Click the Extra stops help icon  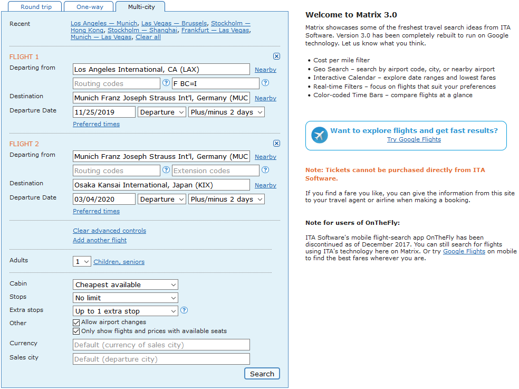click(x=184, y=310)
